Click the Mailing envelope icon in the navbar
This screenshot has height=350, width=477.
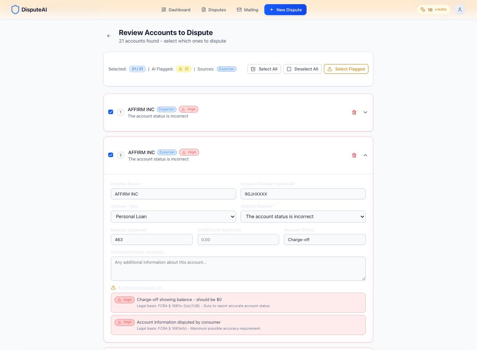click(239, 9)
